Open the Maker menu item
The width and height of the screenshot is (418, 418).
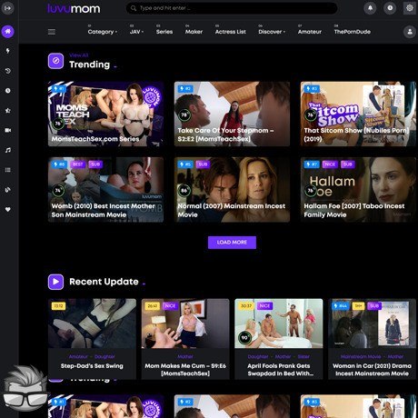[x=194, y=32]
